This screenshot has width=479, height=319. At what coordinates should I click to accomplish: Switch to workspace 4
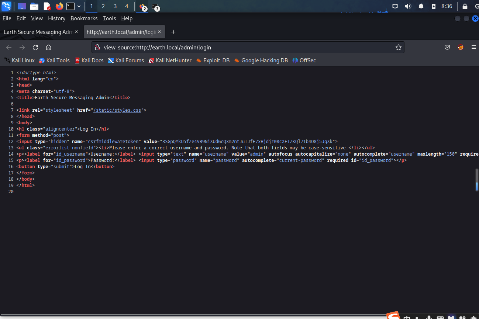pos(127,6)
